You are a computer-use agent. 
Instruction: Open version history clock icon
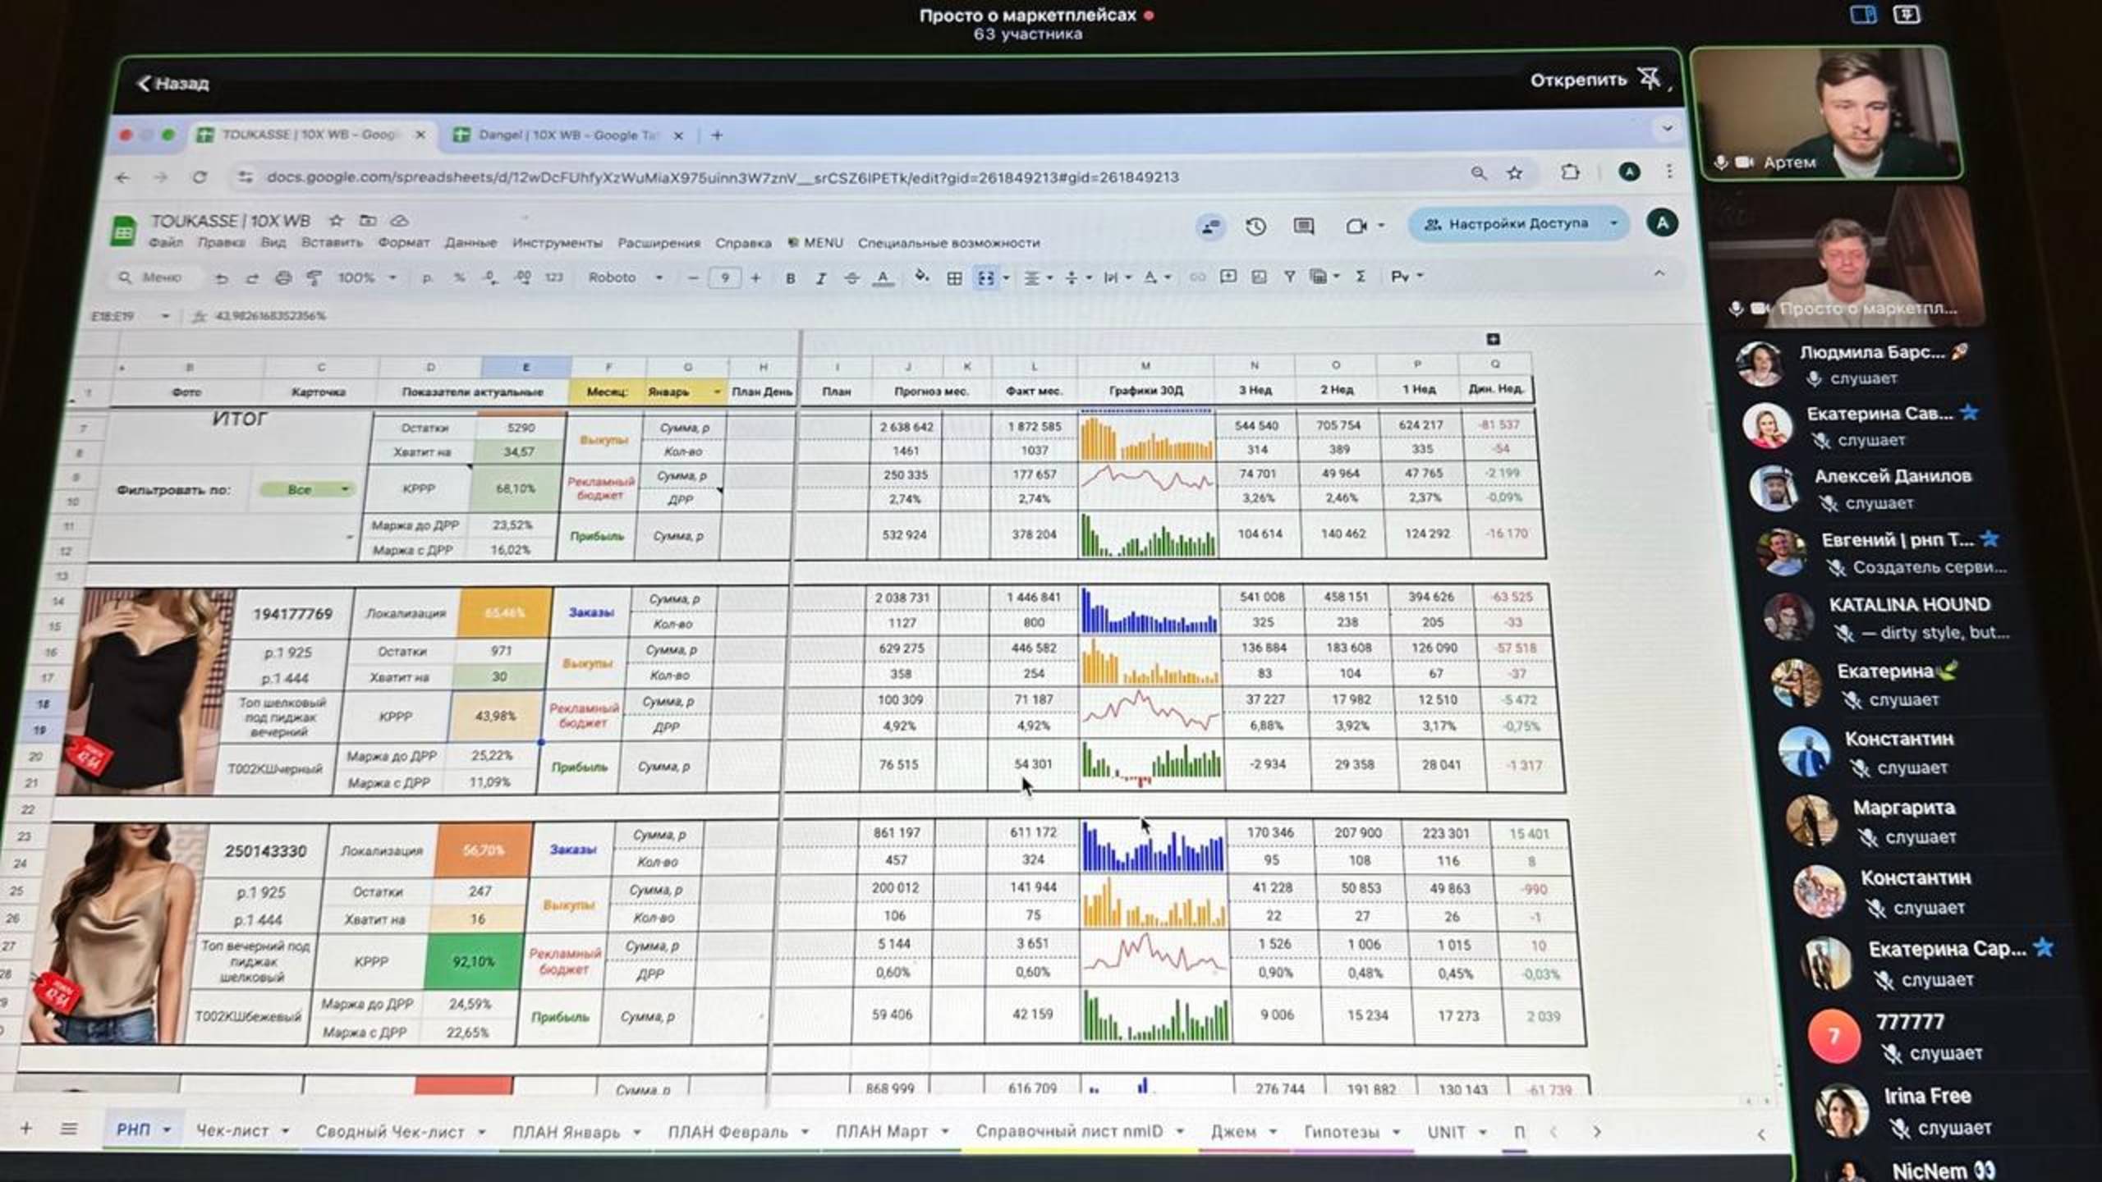click(x=1255, y=226)
